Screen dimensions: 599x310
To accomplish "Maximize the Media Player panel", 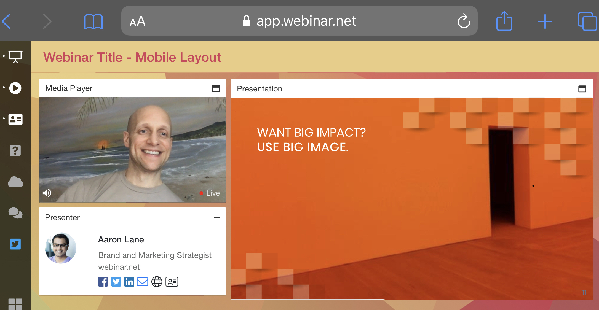I will 216,88.
